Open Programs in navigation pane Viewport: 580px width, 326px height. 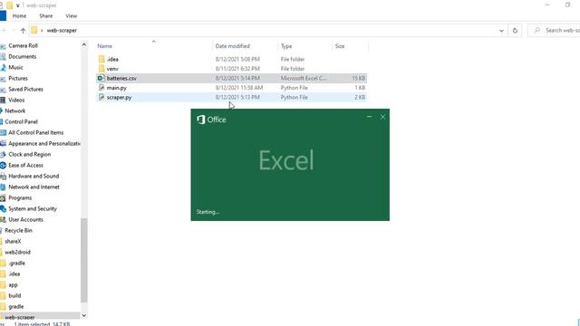pyautogui.click(x=20, y=198)
